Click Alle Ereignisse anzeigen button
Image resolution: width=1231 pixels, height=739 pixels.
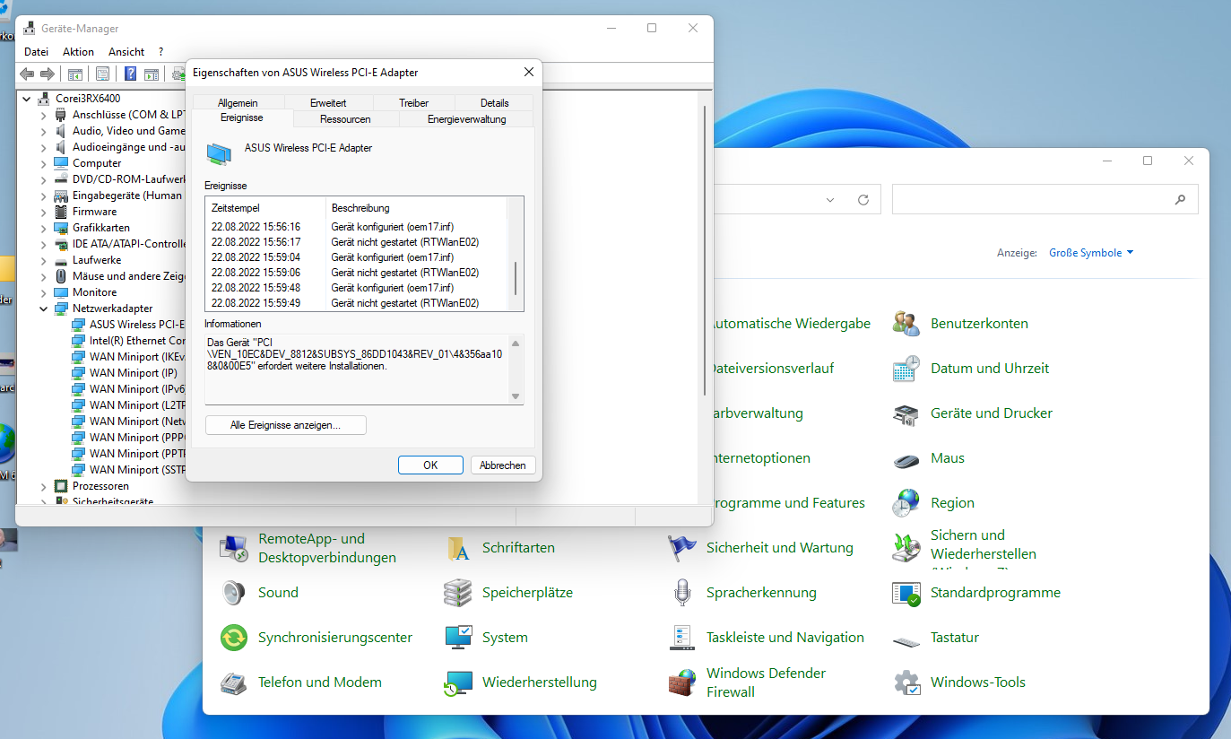(285, 425)
